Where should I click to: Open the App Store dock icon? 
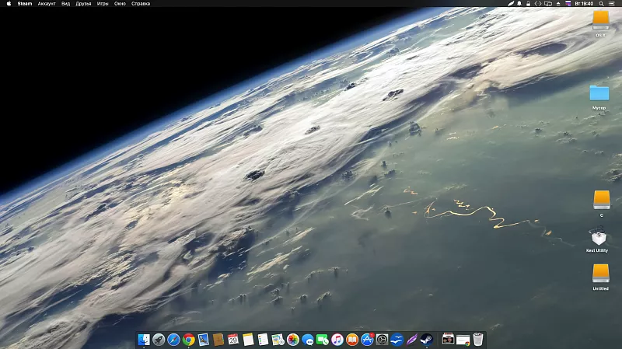coord(367,340)
